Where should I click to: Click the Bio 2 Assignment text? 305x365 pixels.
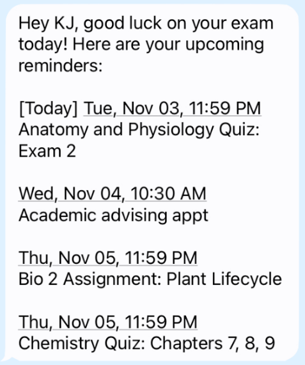click(90, 279)
